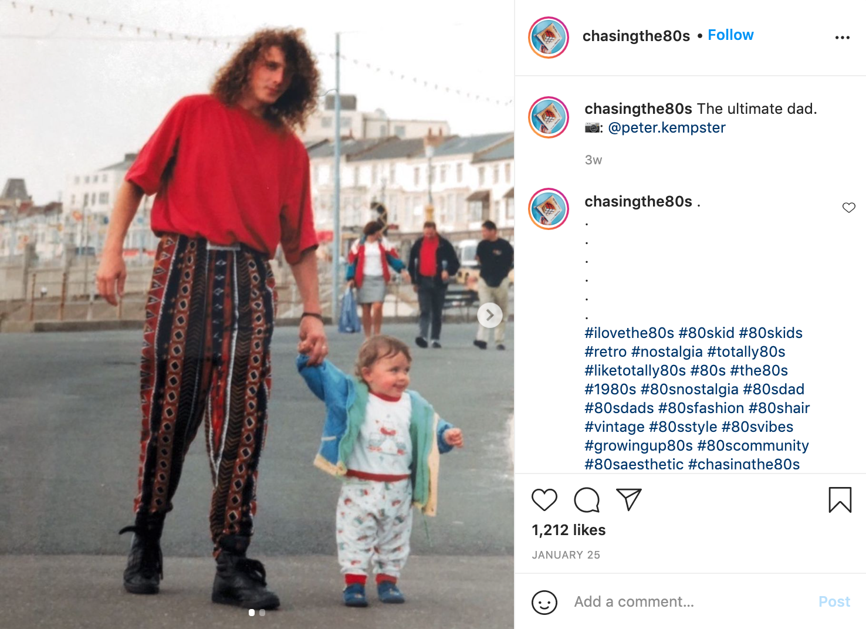The image size is (866, 629).
Task: Open the caption's chasingthe80s avatar
Action: coord(549,117)
